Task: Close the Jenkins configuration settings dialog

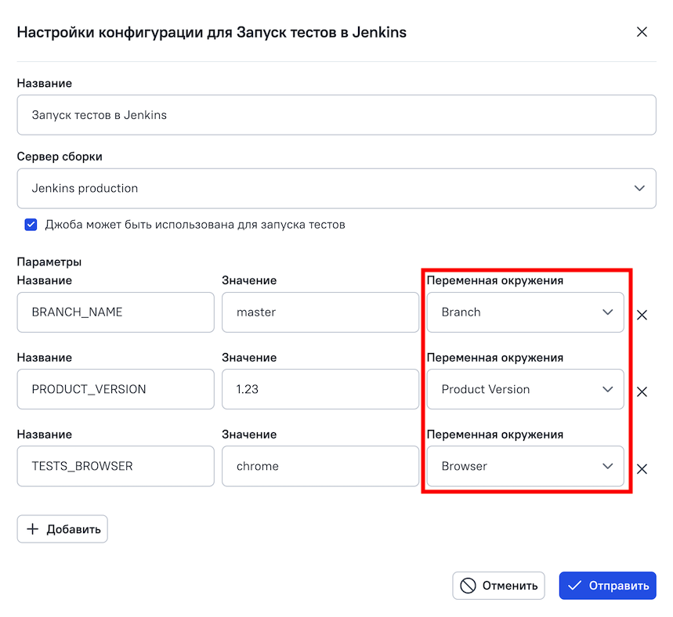Action: 642,32
